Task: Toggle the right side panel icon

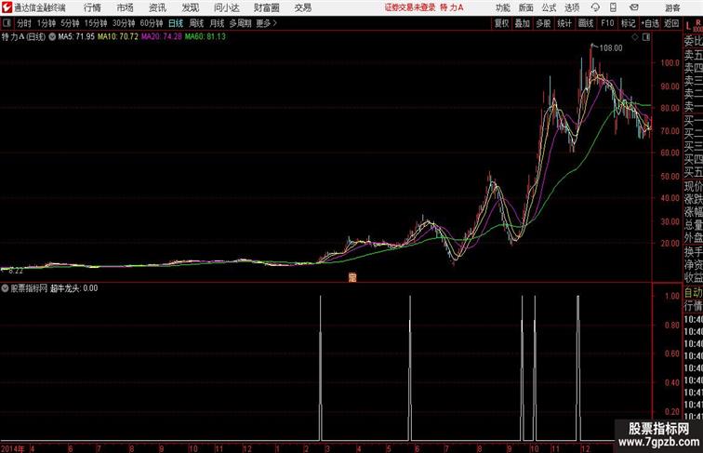Action: point(646,37)
